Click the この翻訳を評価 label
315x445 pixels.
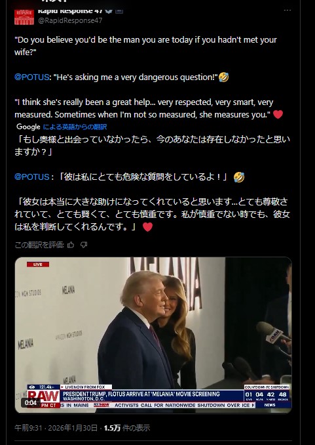point(39,245)
